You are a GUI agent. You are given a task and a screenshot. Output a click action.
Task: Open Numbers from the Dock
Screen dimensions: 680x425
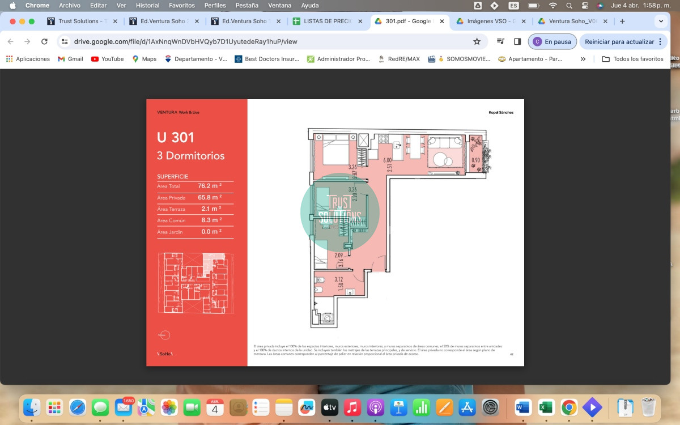coord(421,407)
